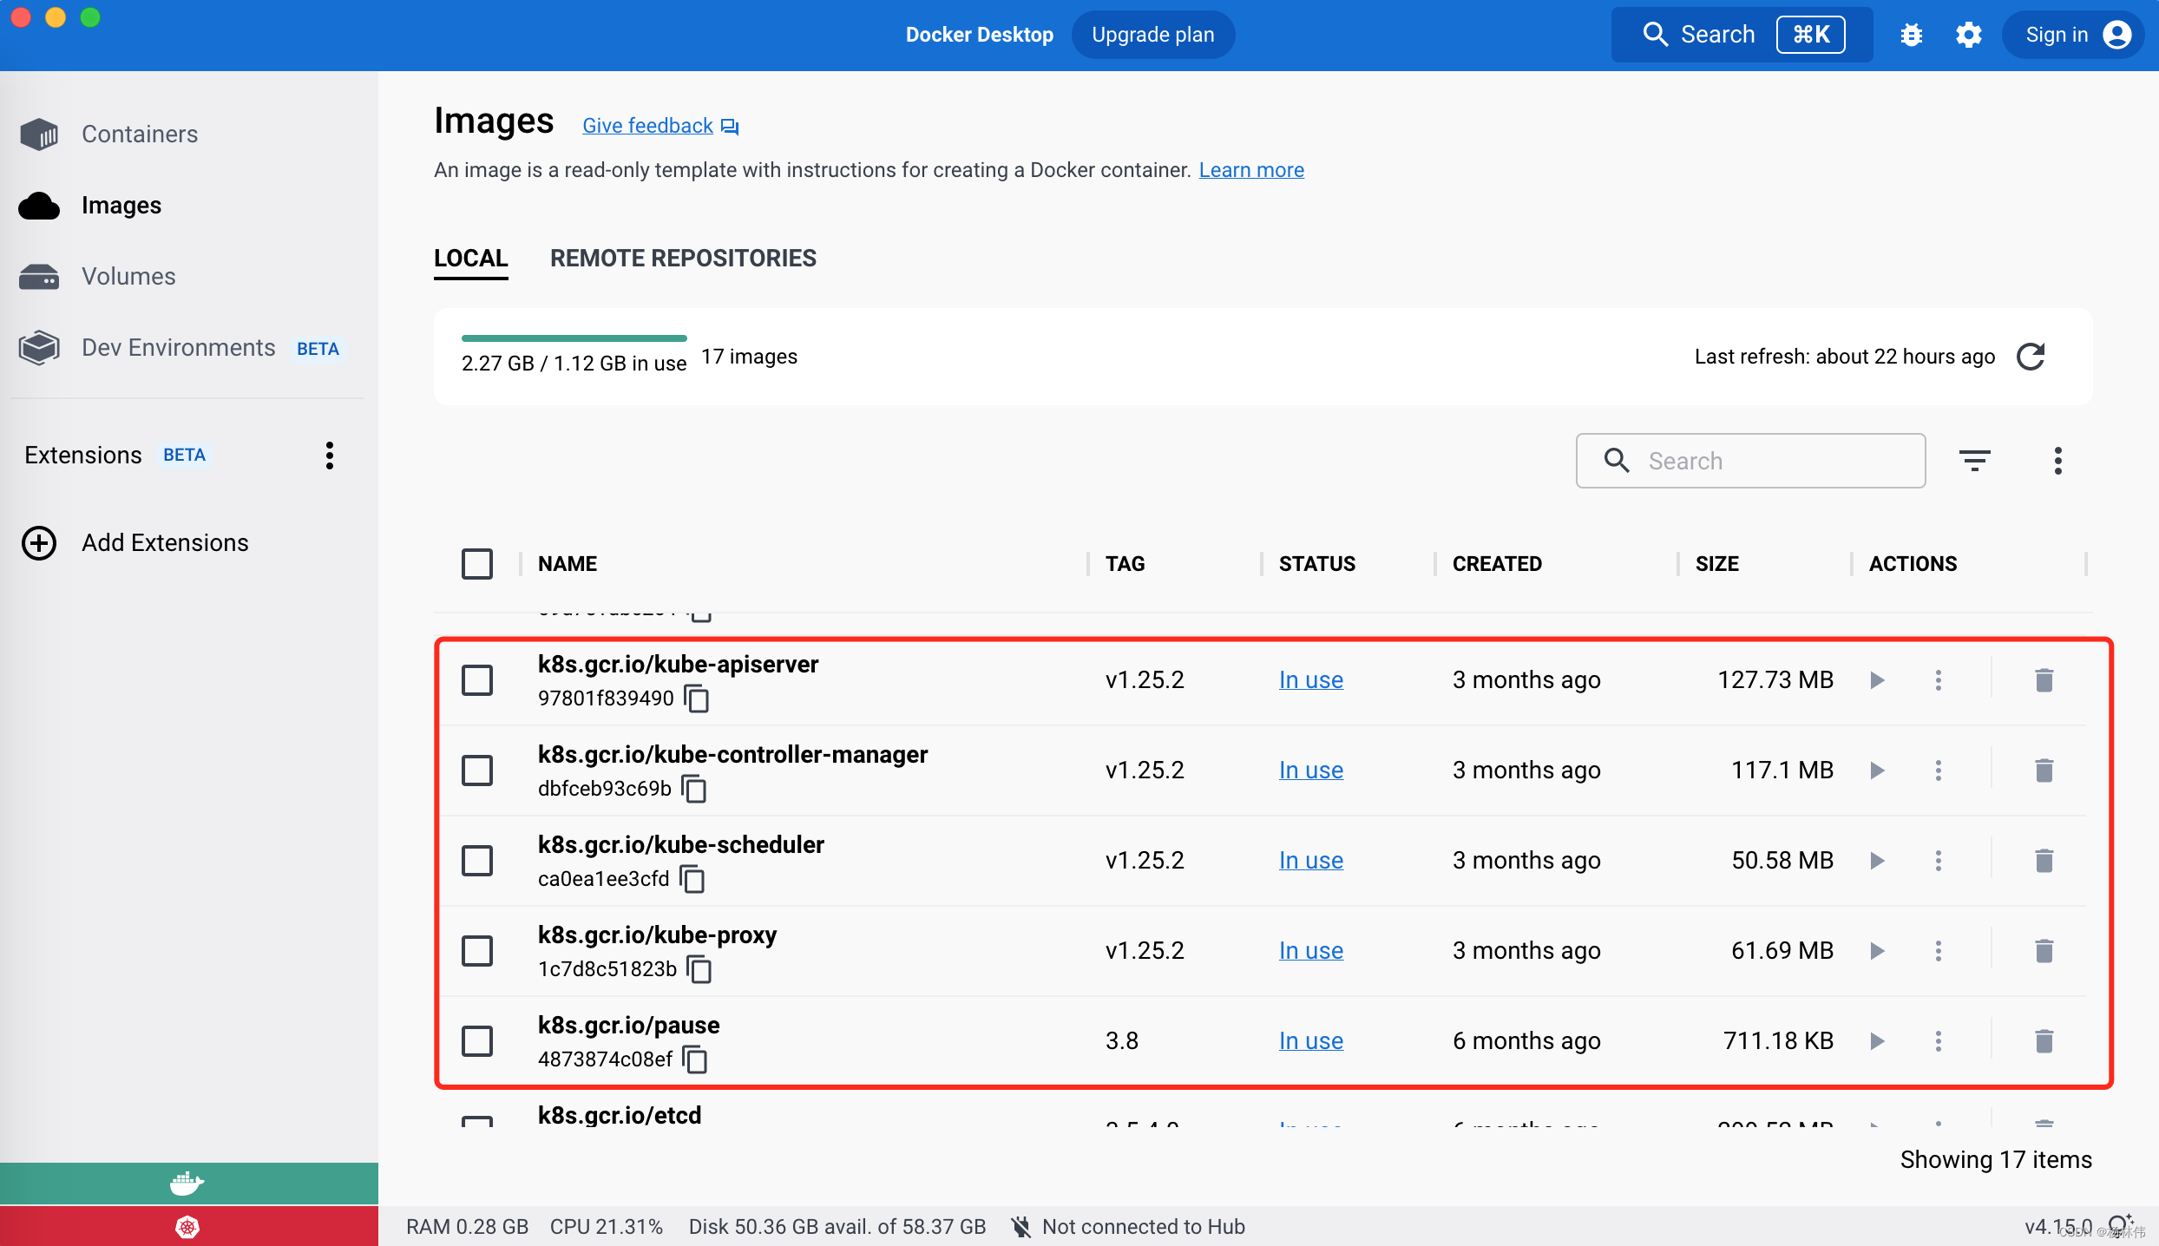Switch to the REMOTE REPOSITORIES tab
The image size is (2159, 1246).
coord(683,259)
